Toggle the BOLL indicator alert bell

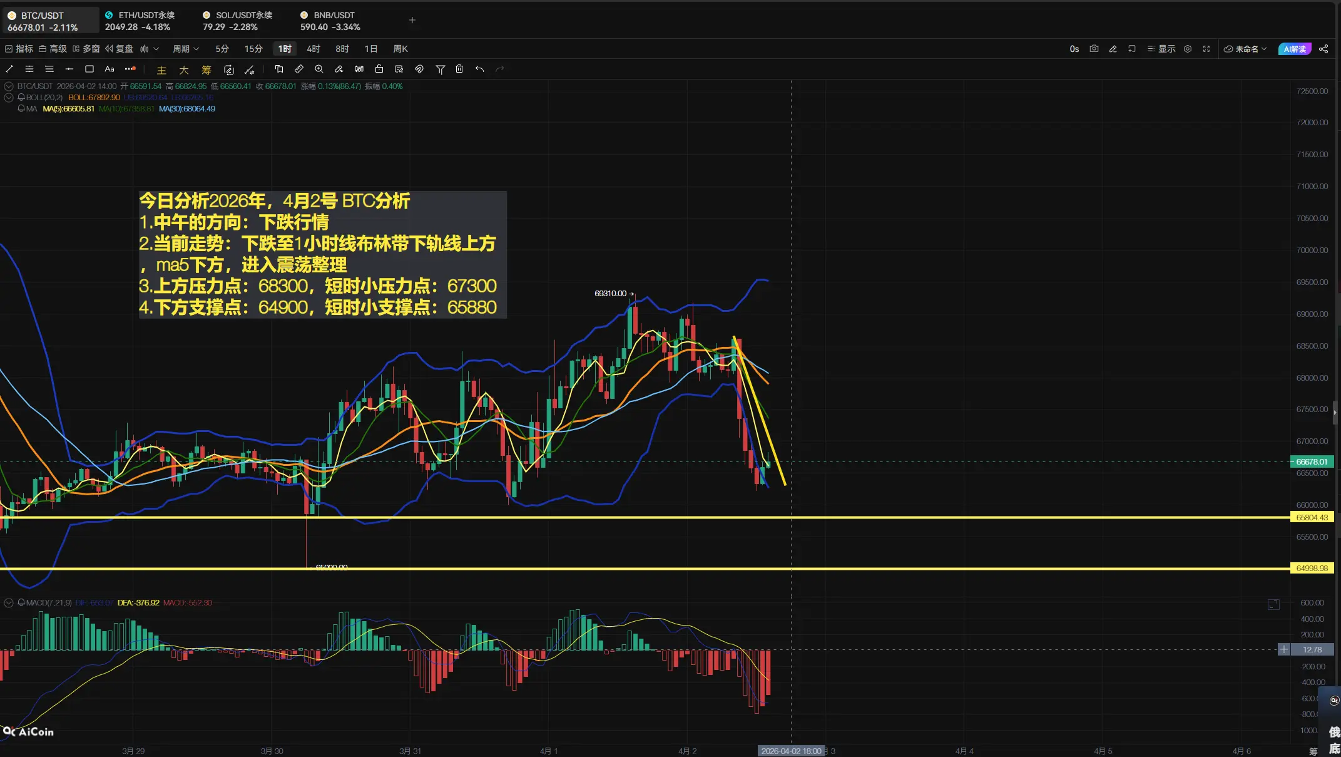point(21,98)
